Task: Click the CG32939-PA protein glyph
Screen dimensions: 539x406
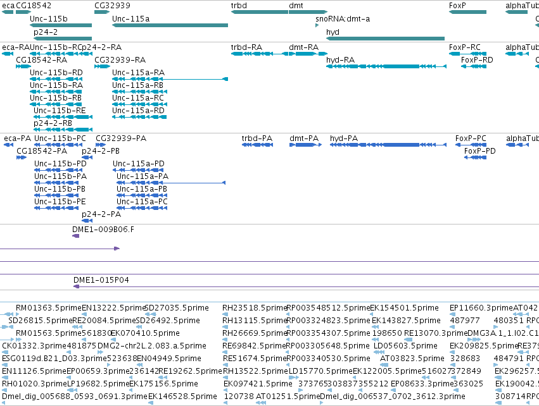Action: (x=101, y=145)
